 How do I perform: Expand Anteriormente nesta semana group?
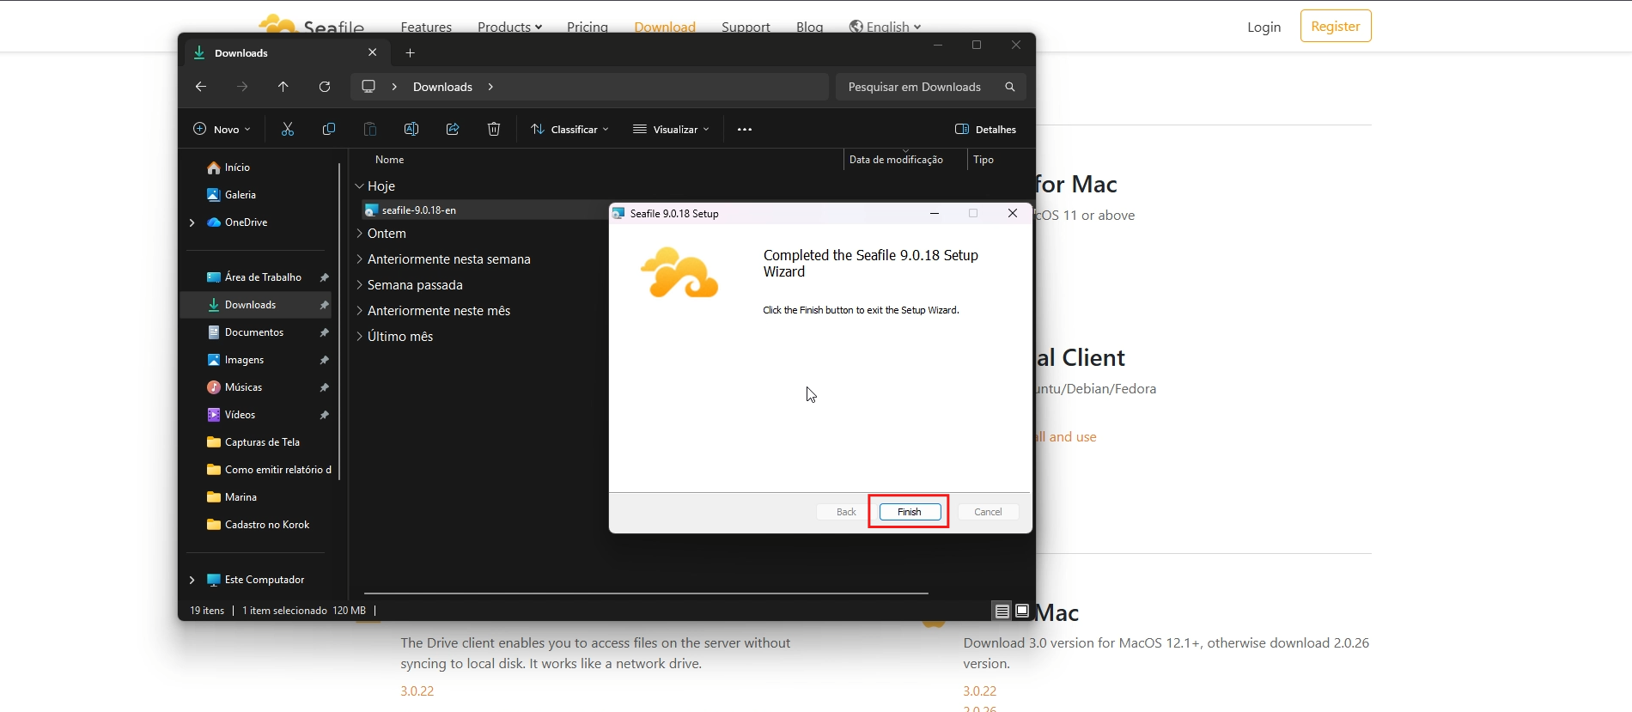click(360, 259)
